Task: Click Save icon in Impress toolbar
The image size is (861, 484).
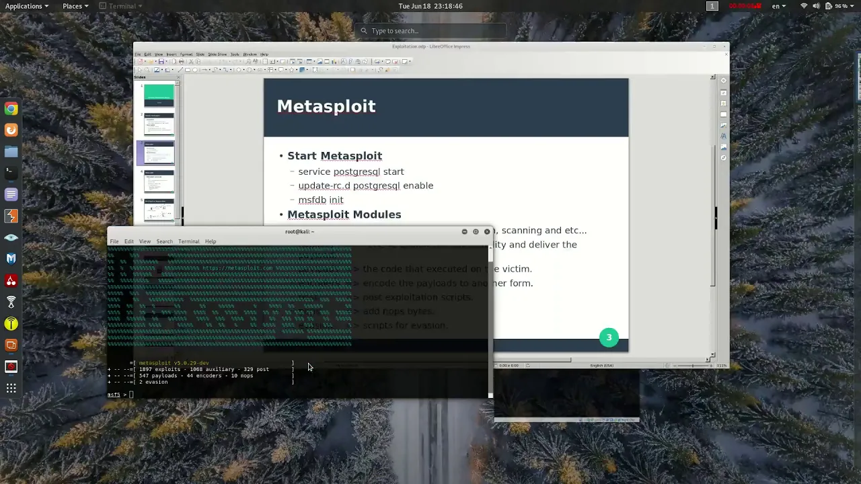Action: pyautogui.click(x=161, y=61)
